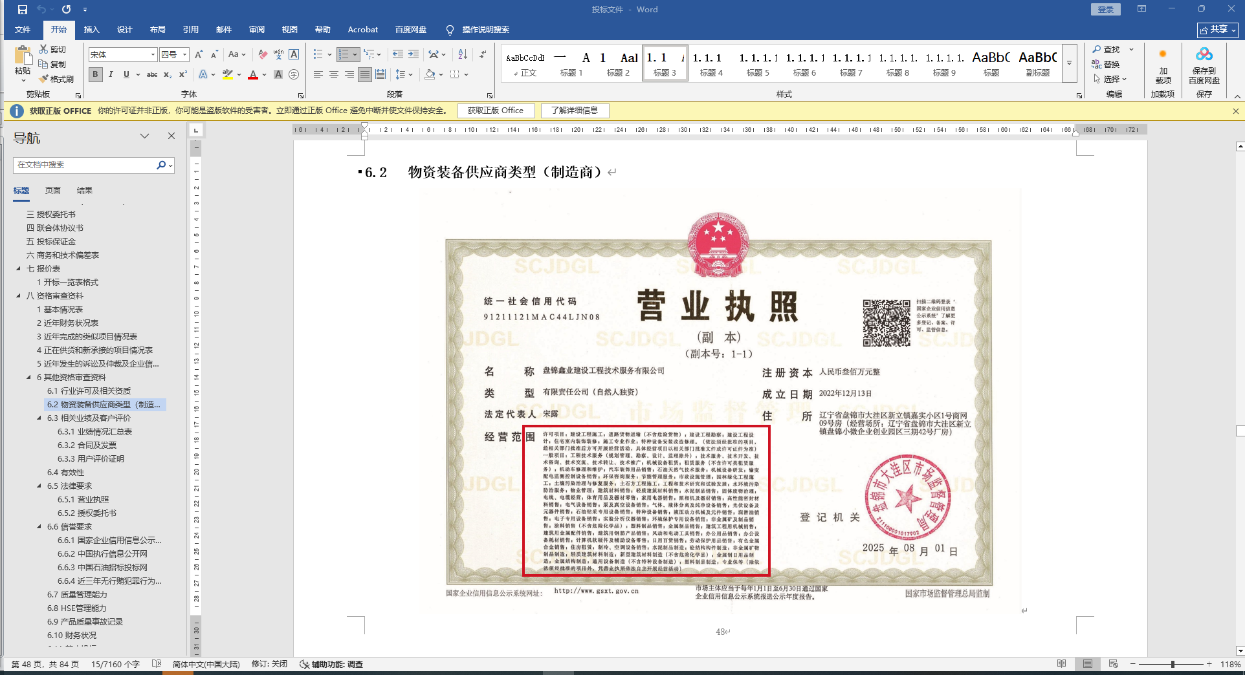
Task: Open the 文件 (File) menu
Action: (23, 30)
